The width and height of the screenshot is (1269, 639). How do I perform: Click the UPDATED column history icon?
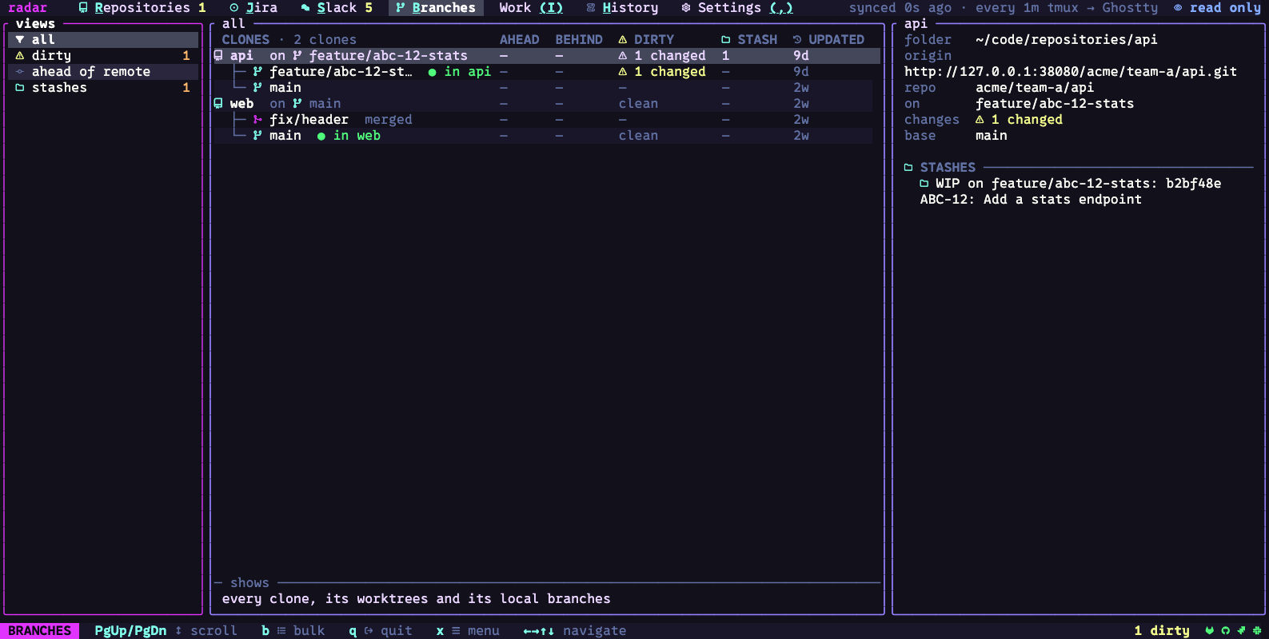point(797,40)
